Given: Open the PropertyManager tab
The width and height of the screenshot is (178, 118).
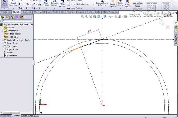Looking at the screenshot, I should click(7, 17).
